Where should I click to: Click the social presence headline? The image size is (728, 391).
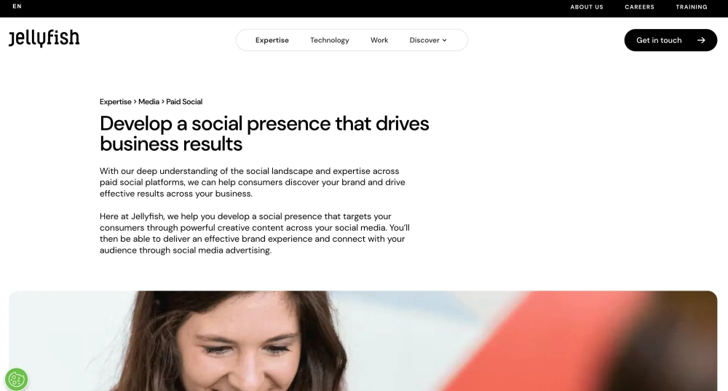[264, 134]
